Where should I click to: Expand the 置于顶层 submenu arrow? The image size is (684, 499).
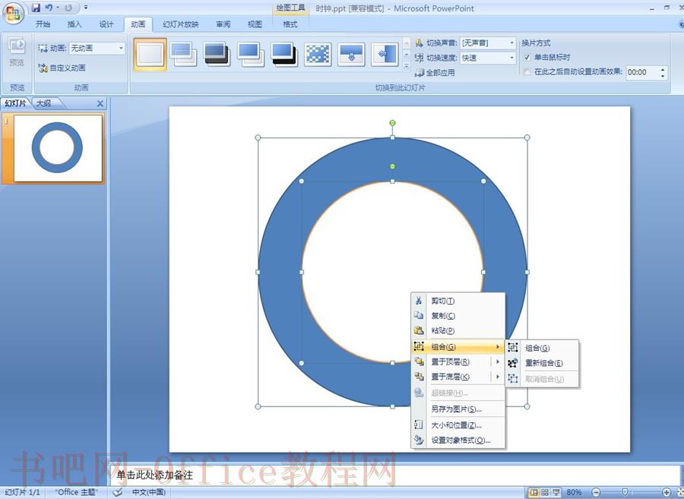pyautogui.click(x=498, y=362)
